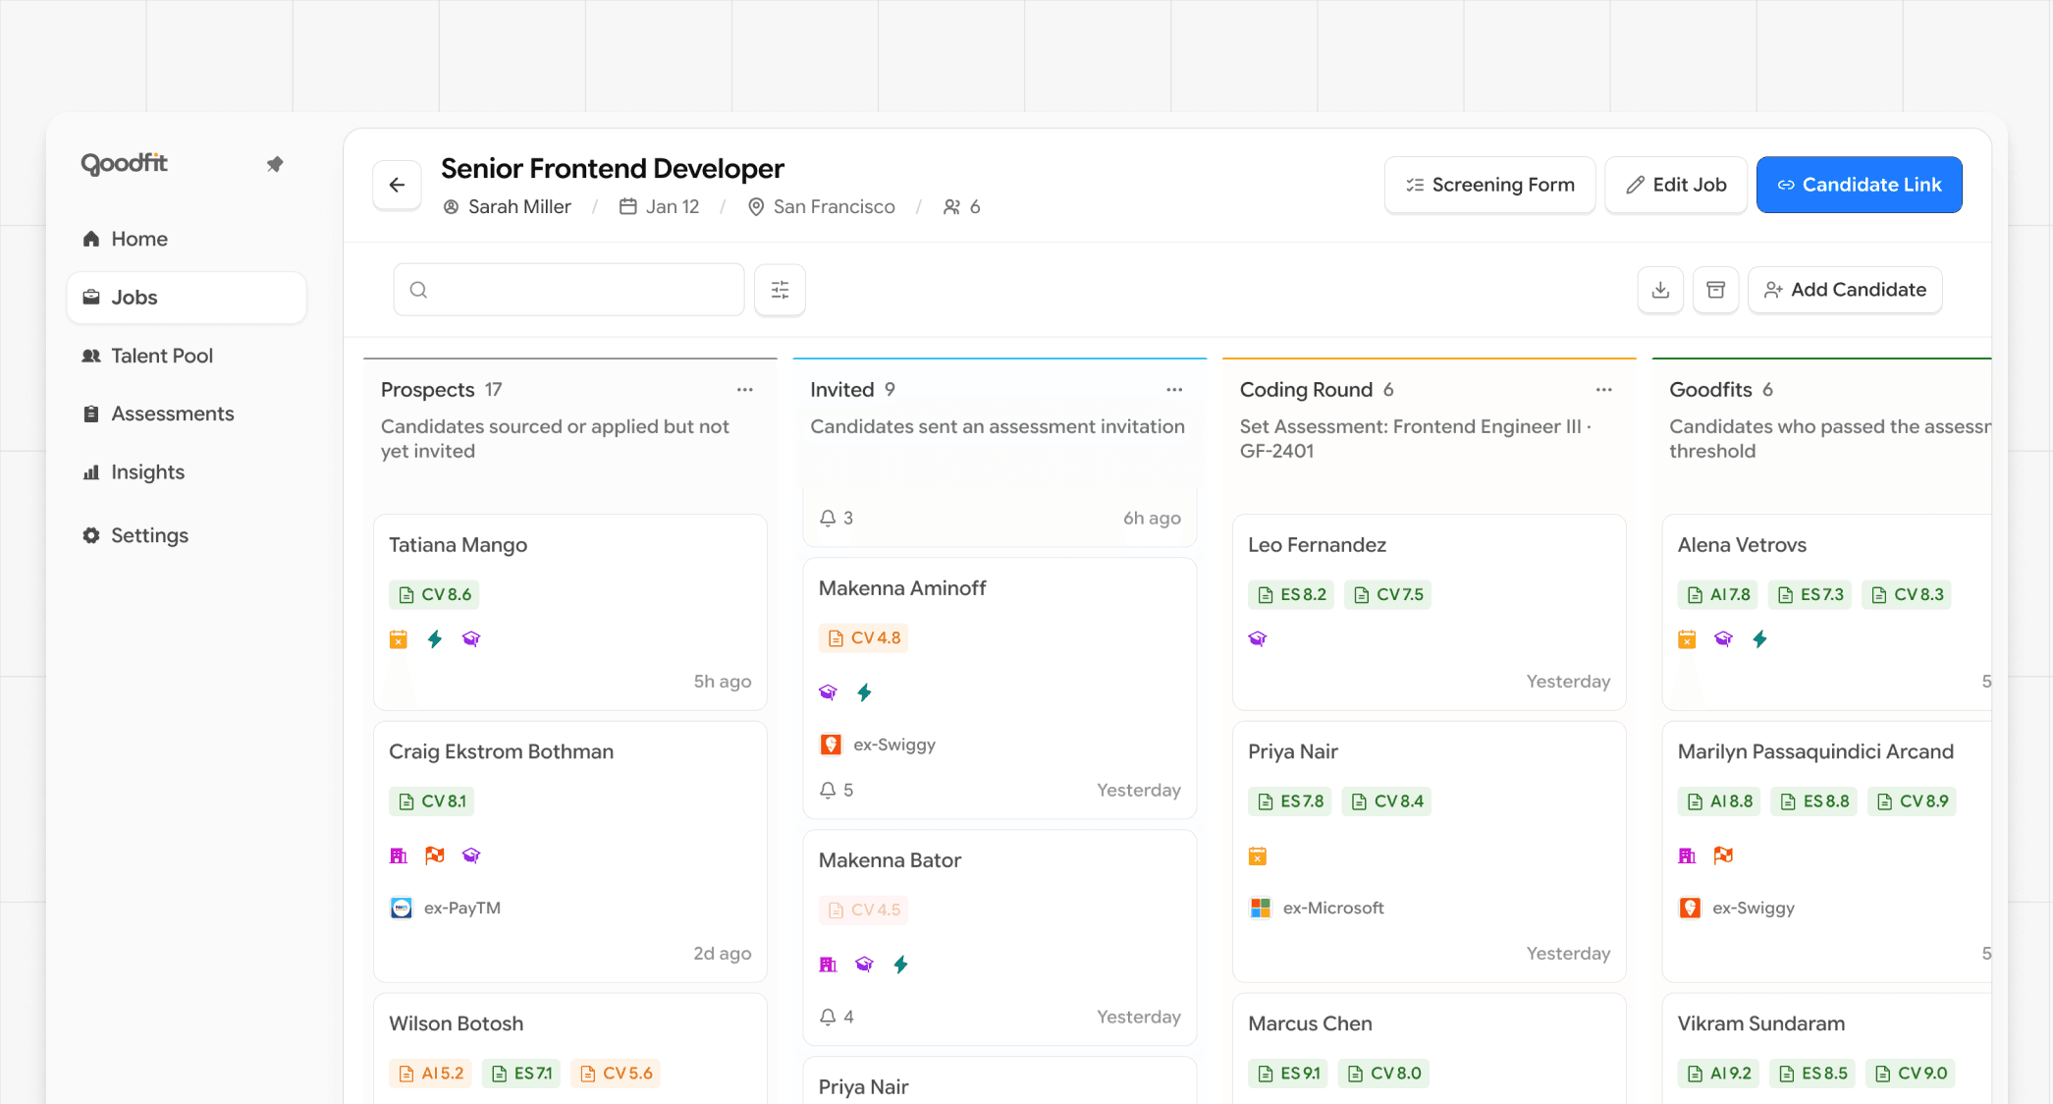Click the ex-Microsoft logo on Priya Nair's card
Screen dimensions: 2053x1104
[1258, 908]
